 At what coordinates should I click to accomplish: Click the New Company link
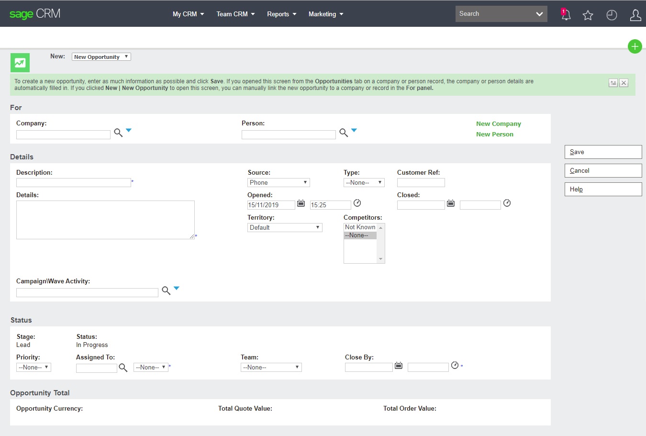pos(498,123)
